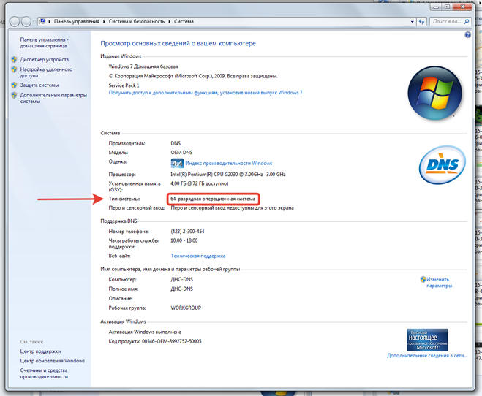Open 'Центр поддержки' link under See also
The width and height of the screenshot is (482, 396).
tap(40, 351)
